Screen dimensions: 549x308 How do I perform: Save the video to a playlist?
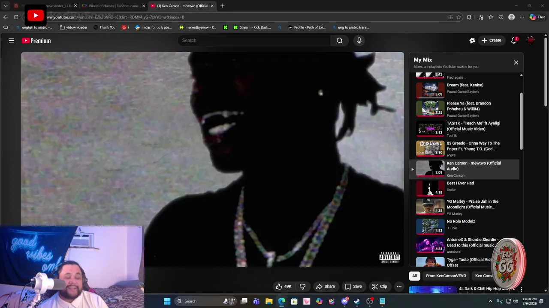353,287
